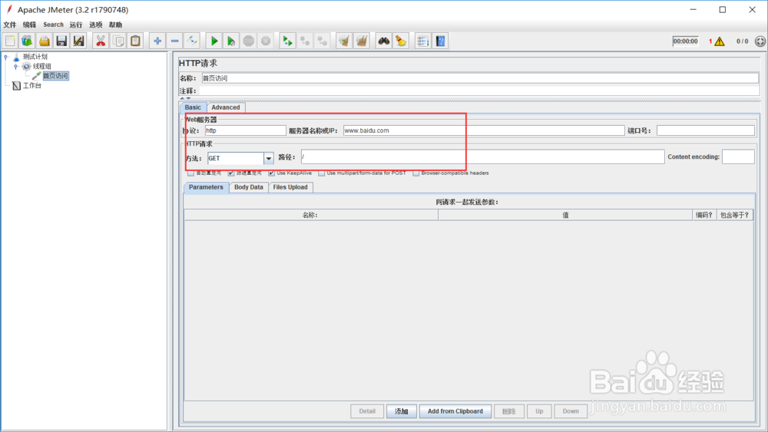Collapse all nodes with the minus icon
This screenshot has height=432, width=768.
coord(174,41)
